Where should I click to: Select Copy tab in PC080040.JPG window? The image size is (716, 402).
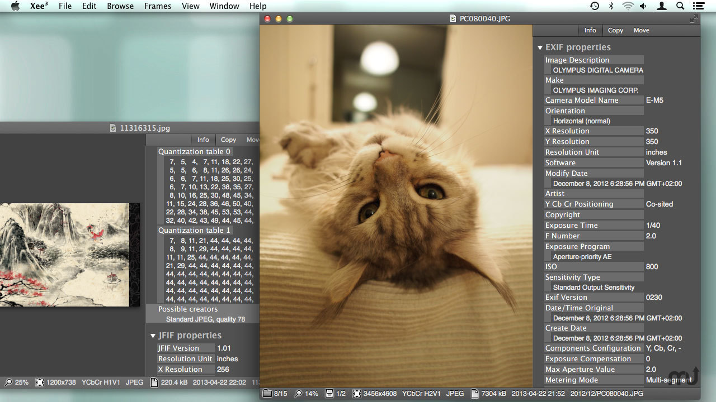tap(615, 30)
